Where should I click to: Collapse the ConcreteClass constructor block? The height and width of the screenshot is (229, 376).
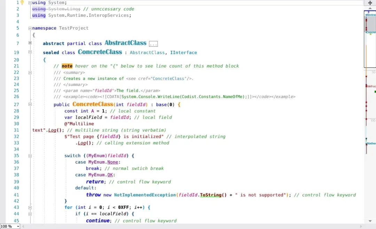coord(30,104)
